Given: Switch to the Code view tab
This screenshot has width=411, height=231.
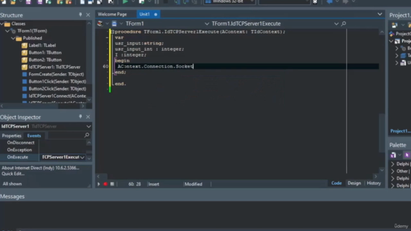Looking at the screenshot, I should [x=337, y=183].
